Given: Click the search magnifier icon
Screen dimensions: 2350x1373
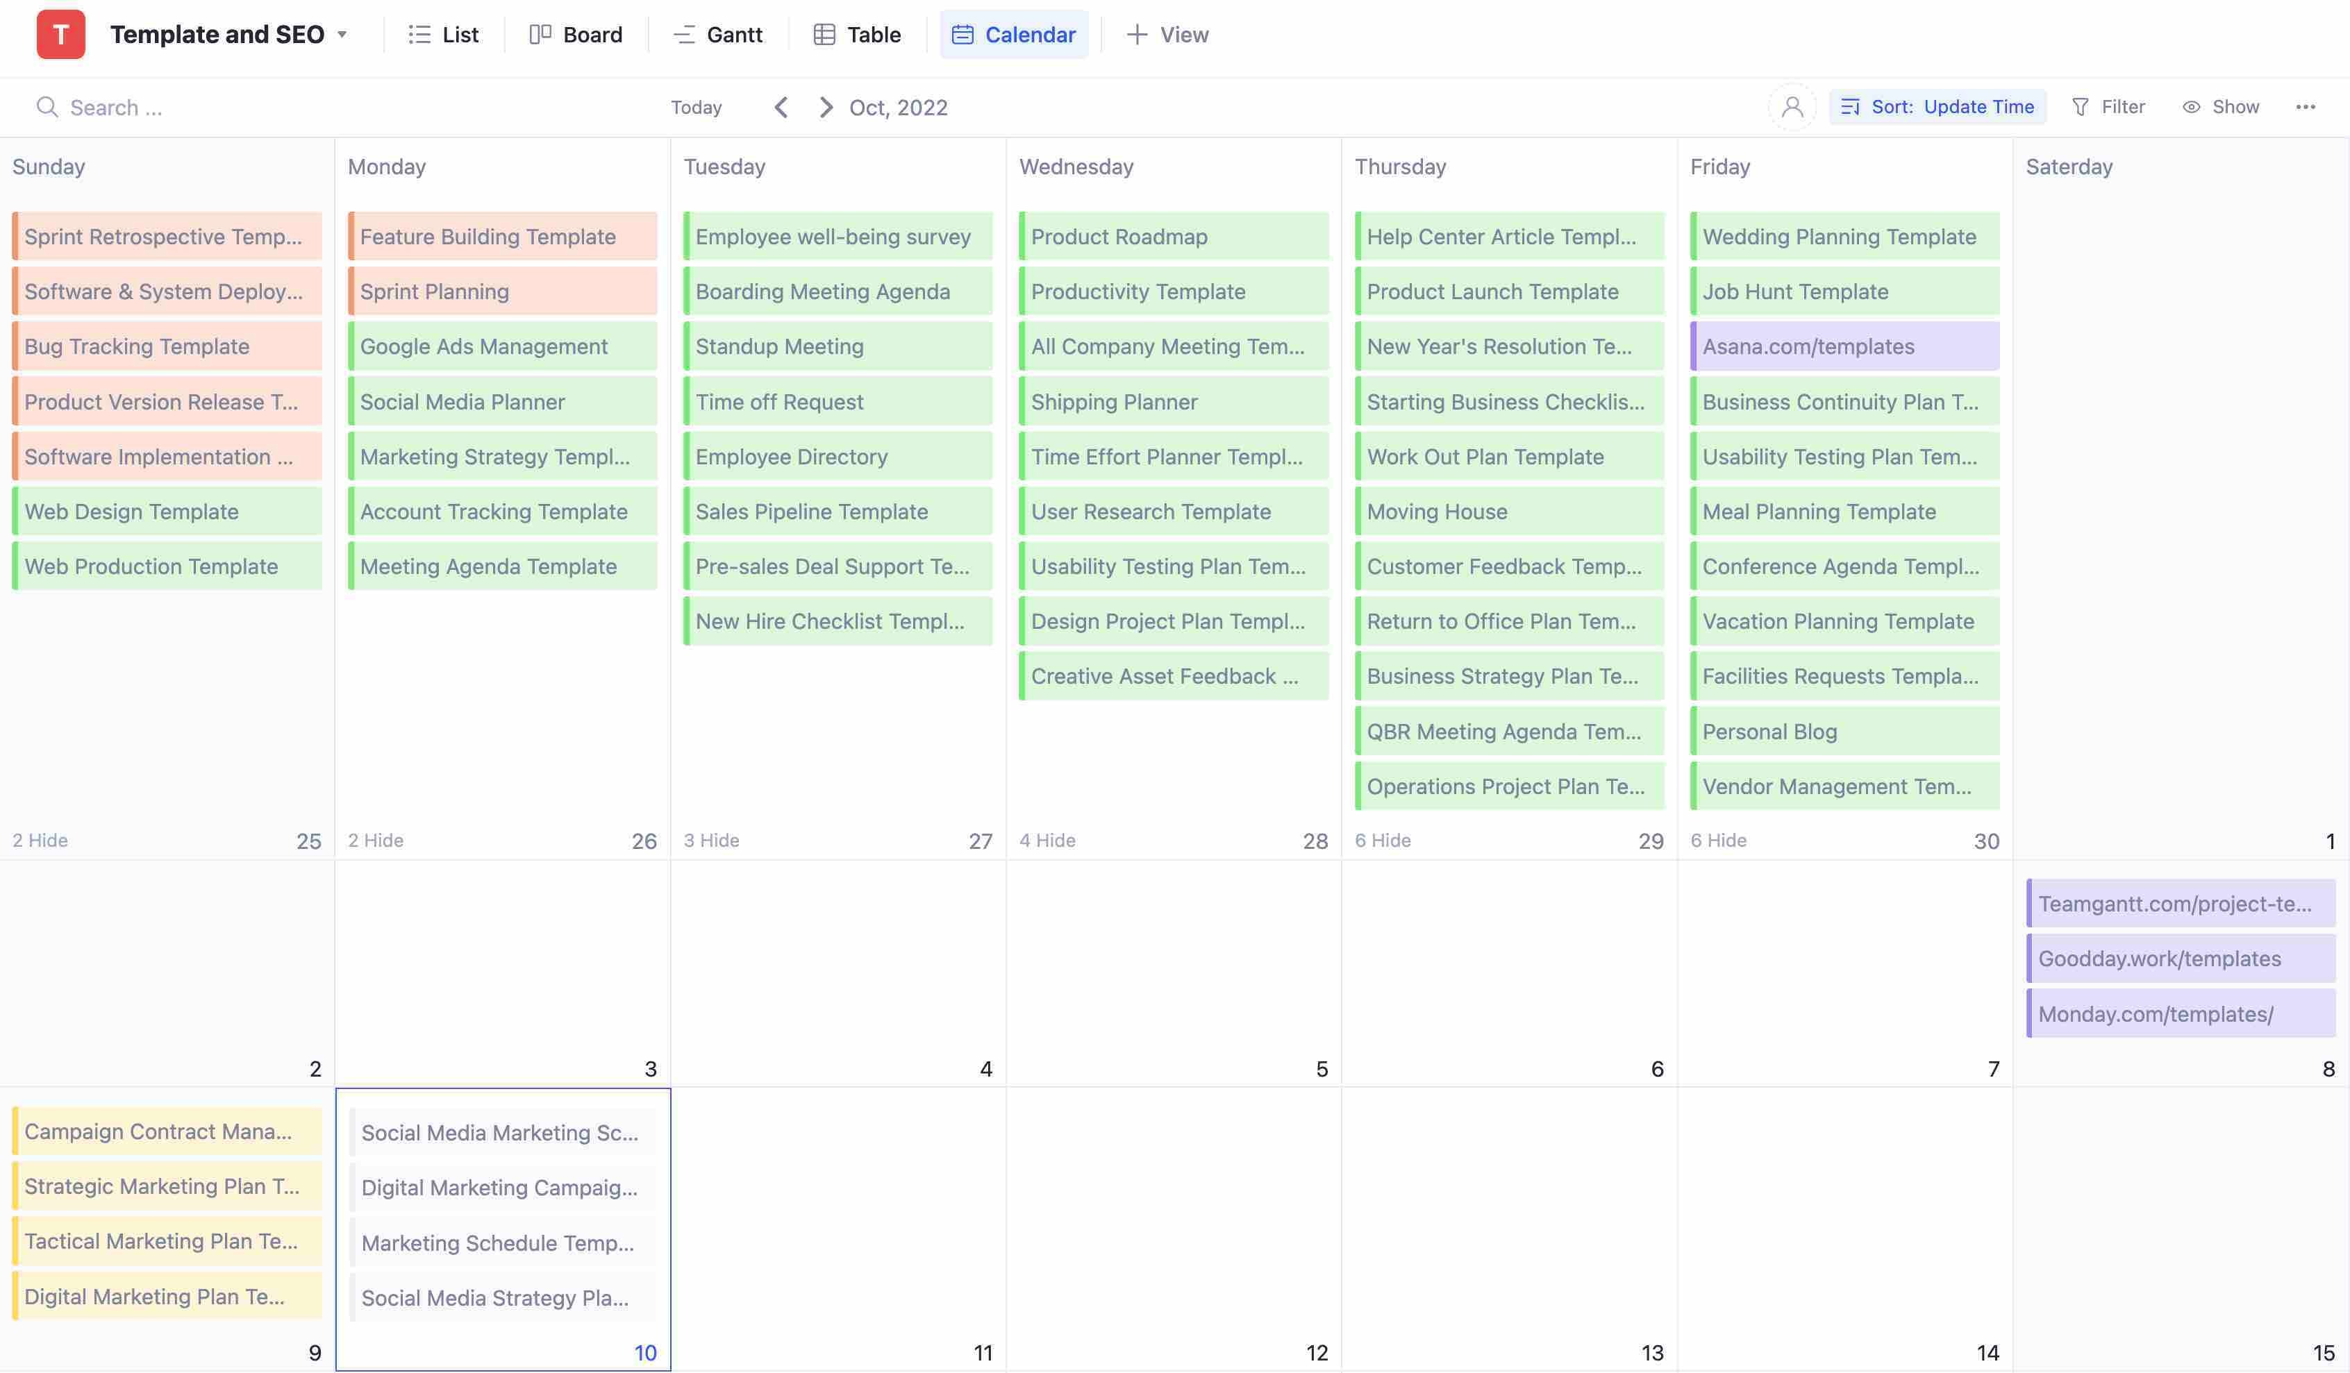Looking at the screenshot, I should tap(47, 107).
